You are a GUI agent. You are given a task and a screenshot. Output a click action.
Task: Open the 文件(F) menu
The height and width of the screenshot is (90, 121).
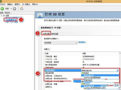pos(2,4)
